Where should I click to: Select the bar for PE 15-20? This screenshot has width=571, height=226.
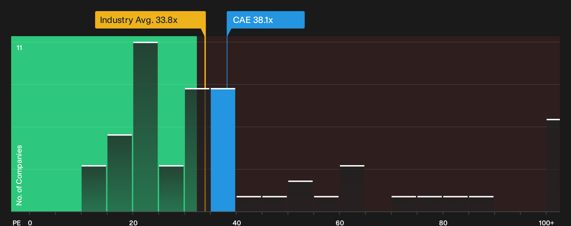click(120, 173)
